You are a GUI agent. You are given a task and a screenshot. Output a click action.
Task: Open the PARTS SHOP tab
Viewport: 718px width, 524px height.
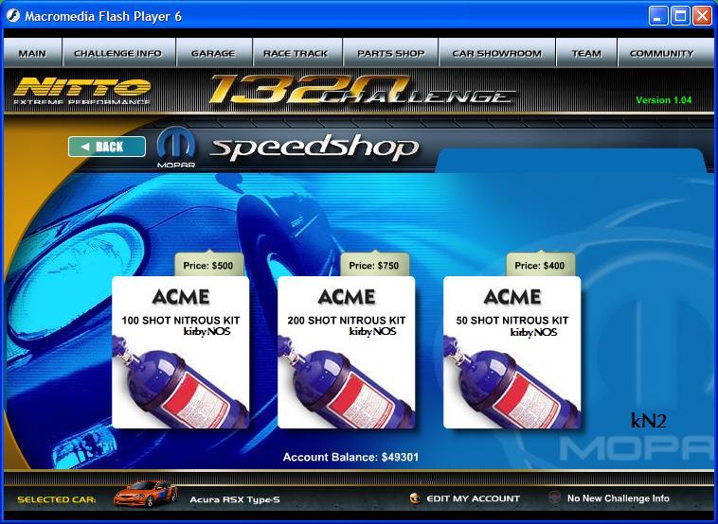[x=390, y=53]
